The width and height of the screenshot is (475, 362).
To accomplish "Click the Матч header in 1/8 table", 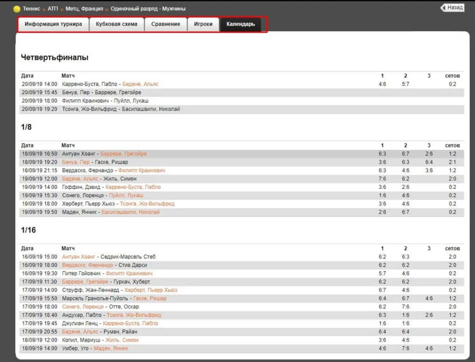I will pyautogui.click(x=68, y=146).
